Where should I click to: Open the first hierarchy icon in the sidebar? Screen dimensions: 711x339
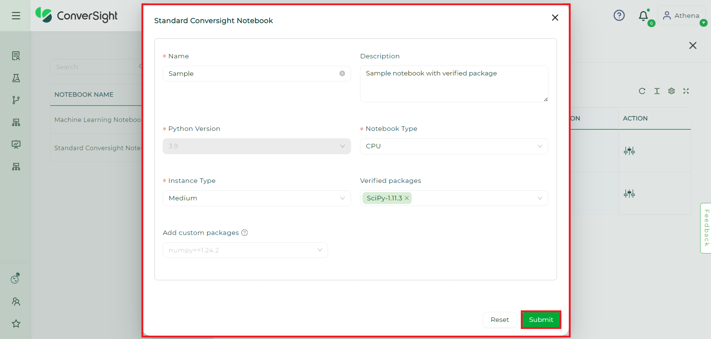coord(16,122)
